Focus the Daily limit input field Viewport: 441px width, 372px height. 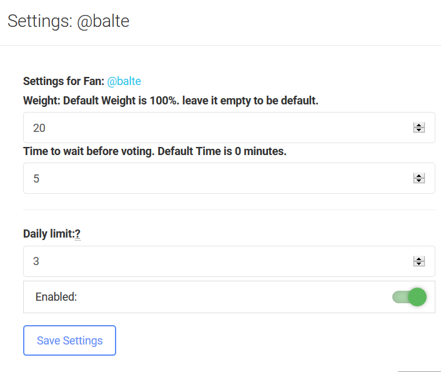click(212, 261)
